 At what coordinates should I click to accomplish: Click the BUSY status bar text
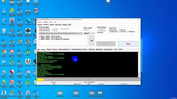click(x=89, y=84)
